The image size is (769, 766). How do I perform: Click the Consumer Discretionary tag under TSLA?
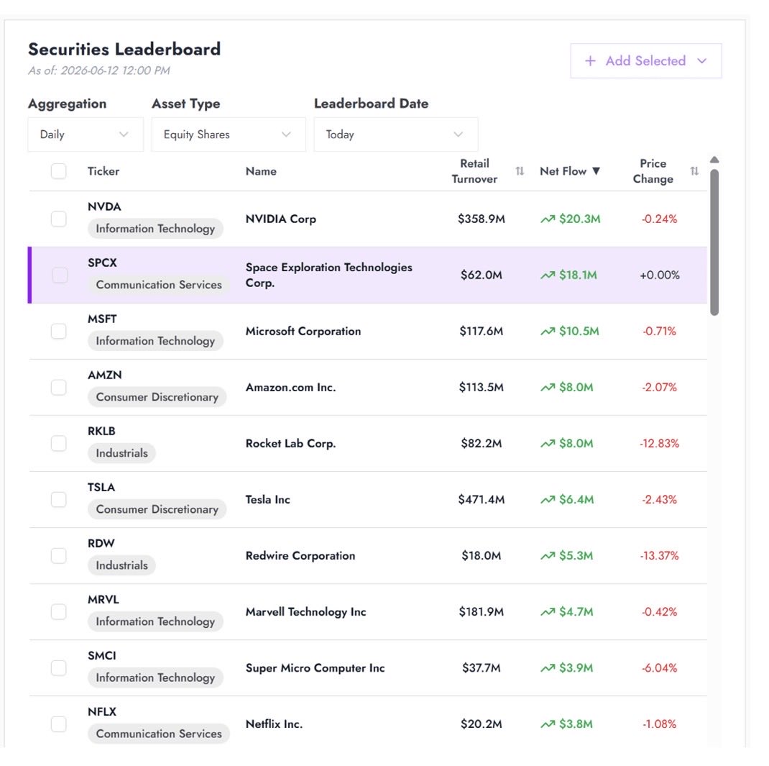[x=157, y=509]
